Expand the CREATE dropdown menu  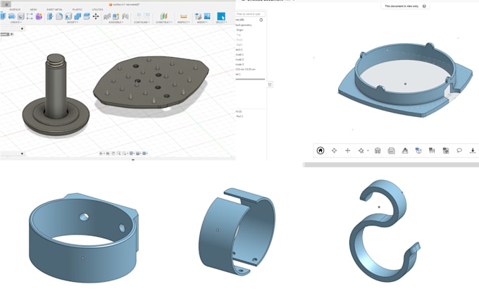click(16, 23)
